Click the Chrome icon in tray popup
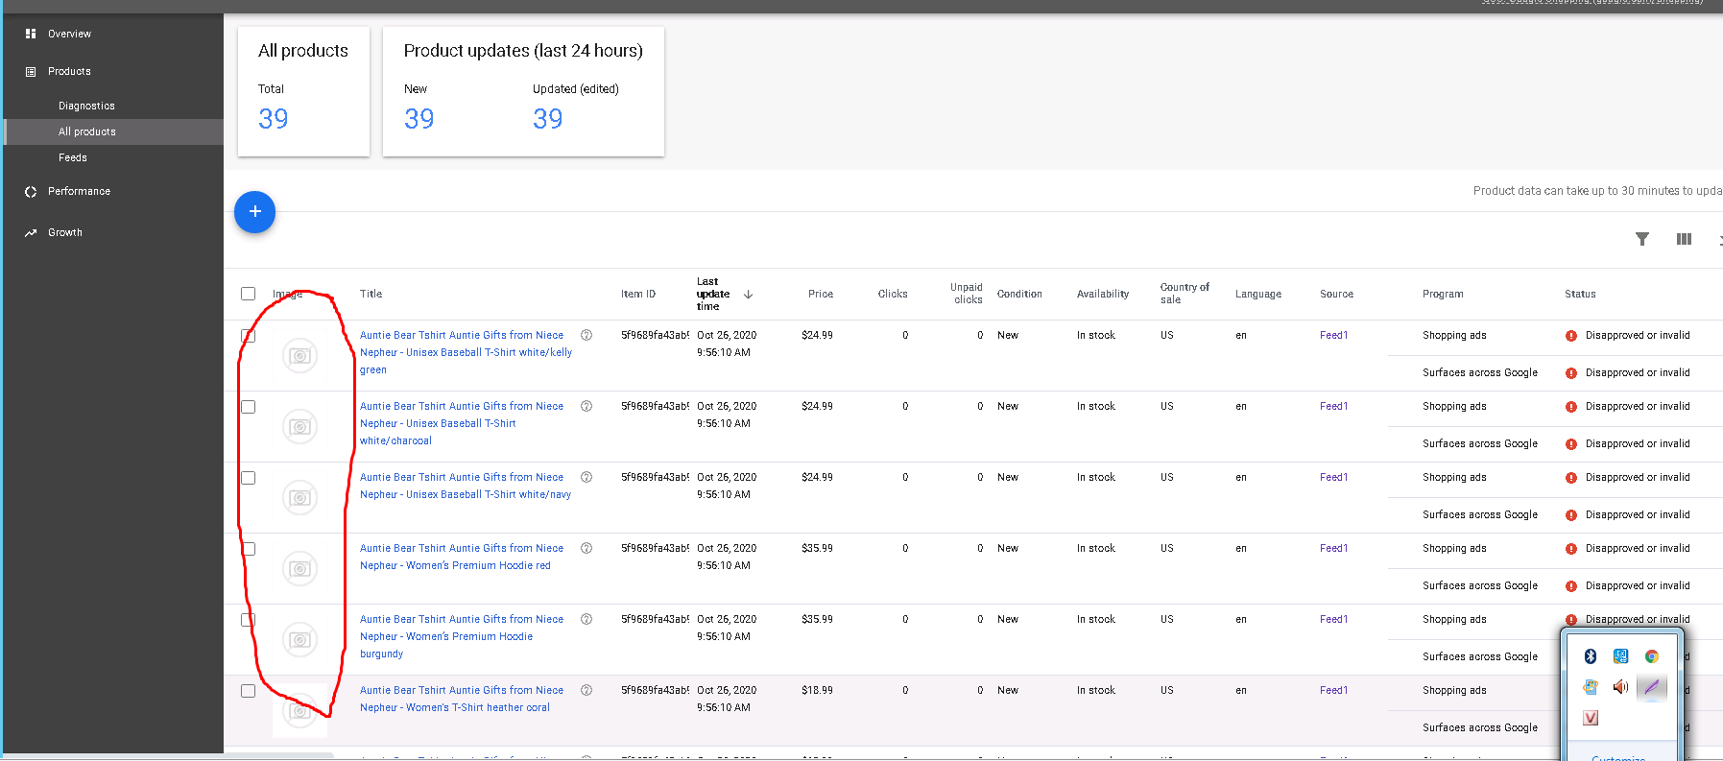The image size is (1723, 761). tap(1651, 656)
